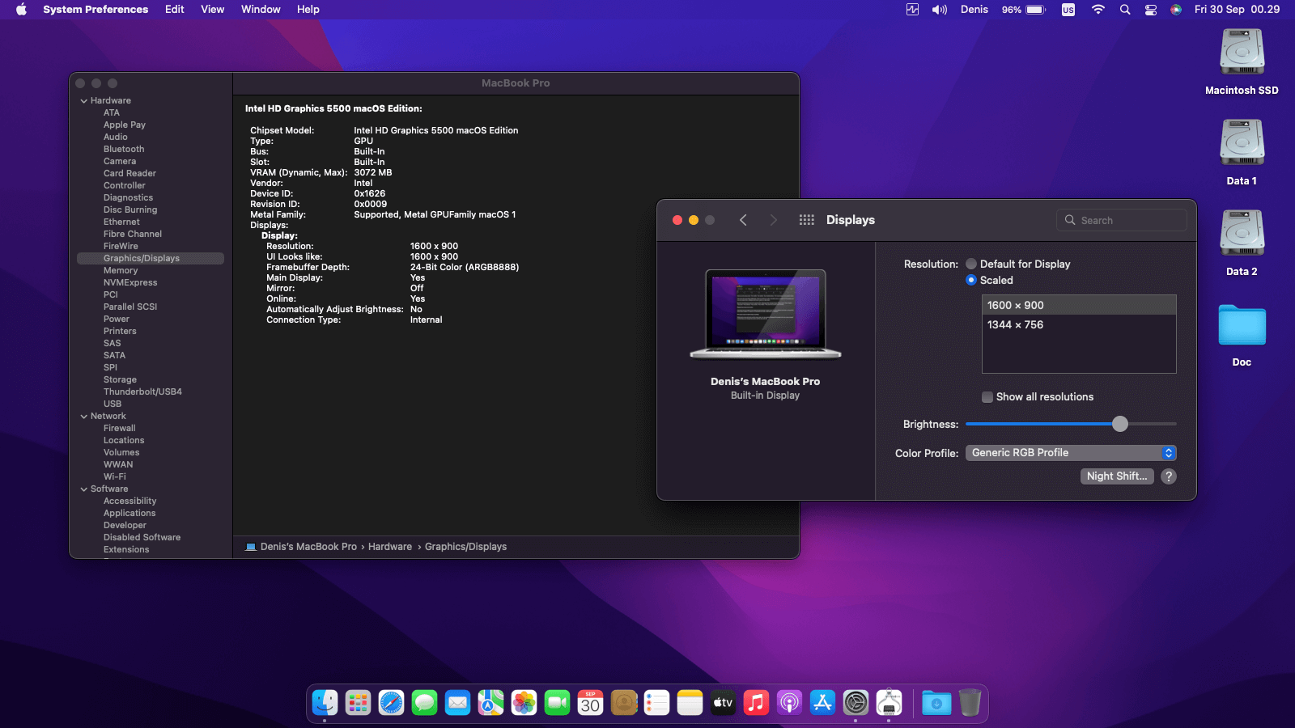Click the Displays search field
The width and height of the screenshot is (1295, 728).
pos(1122,220)
